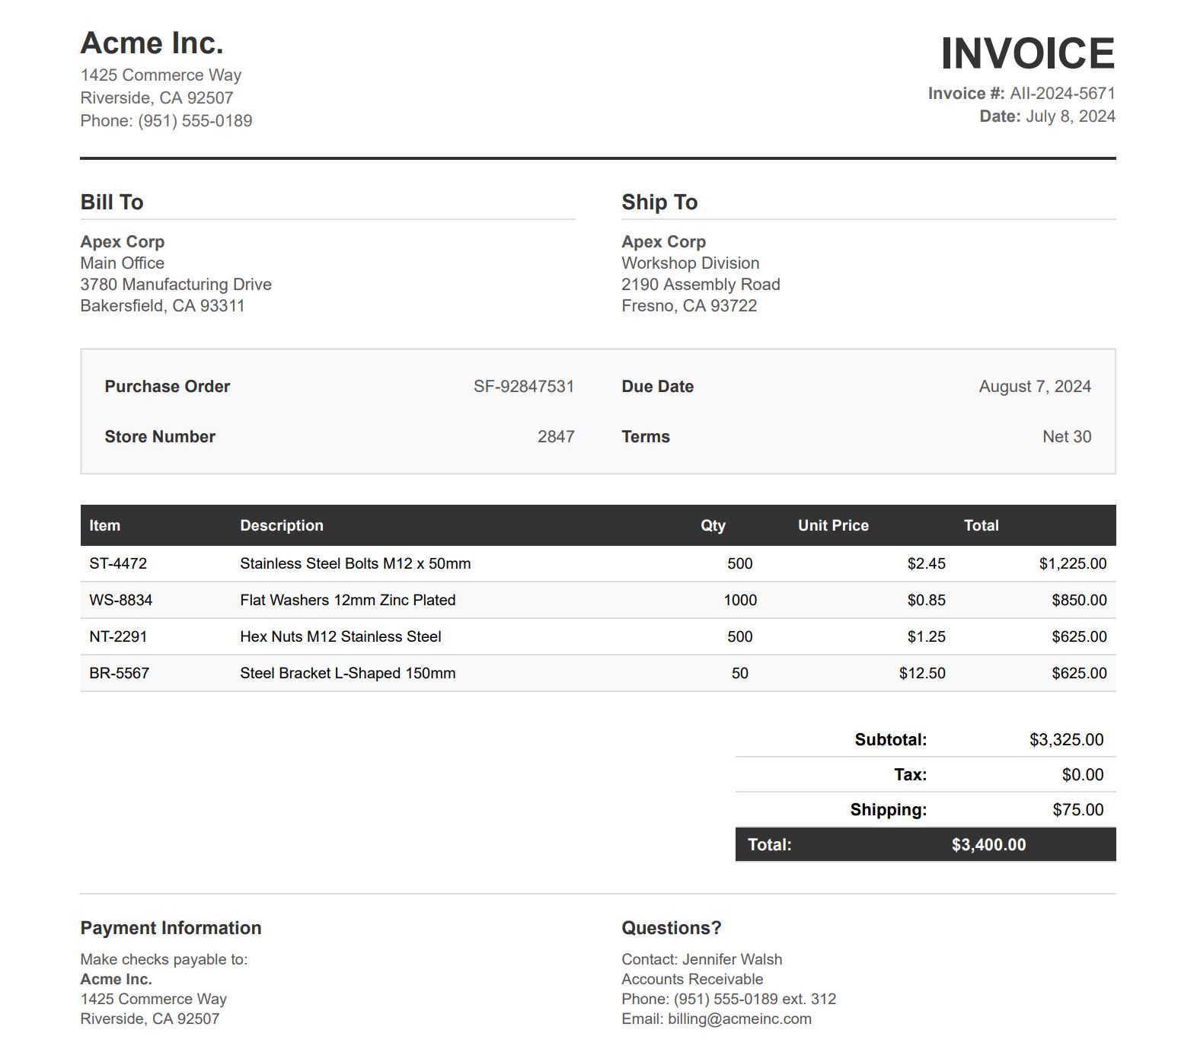The image size is (1197, 1046).
Task: Click the $1,225.00 line total
Action: pyautogui.click(x=1072, y=563)
